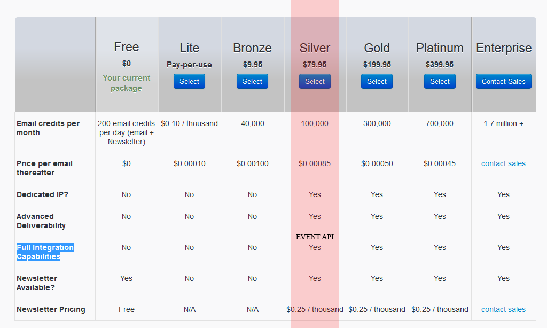Viewport: 547px width, 328px height.
Task: Open contact sales link in Price per email row
Action: point(503,163)
